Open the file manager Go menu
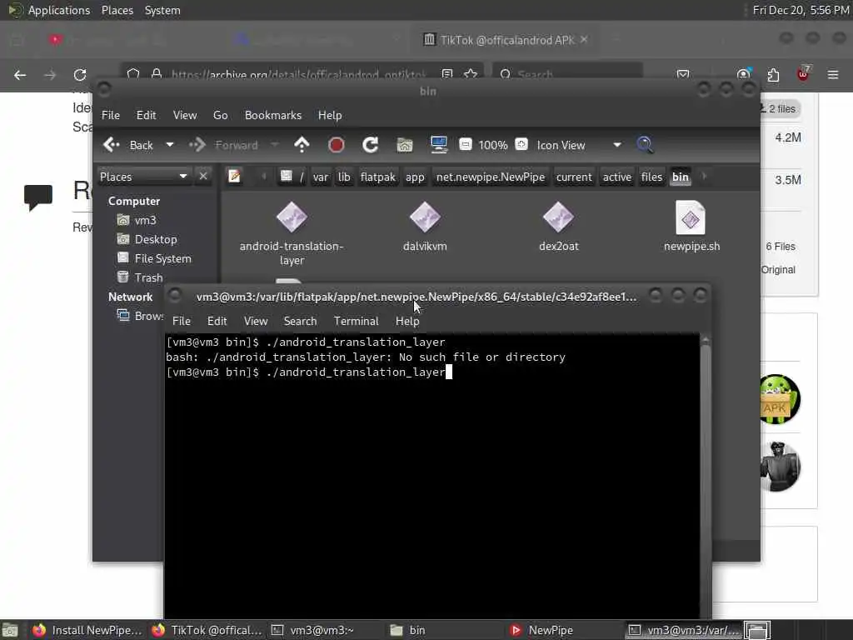Image resolution: width=853 pixels, height=640 pixels. tap(220, 115)
